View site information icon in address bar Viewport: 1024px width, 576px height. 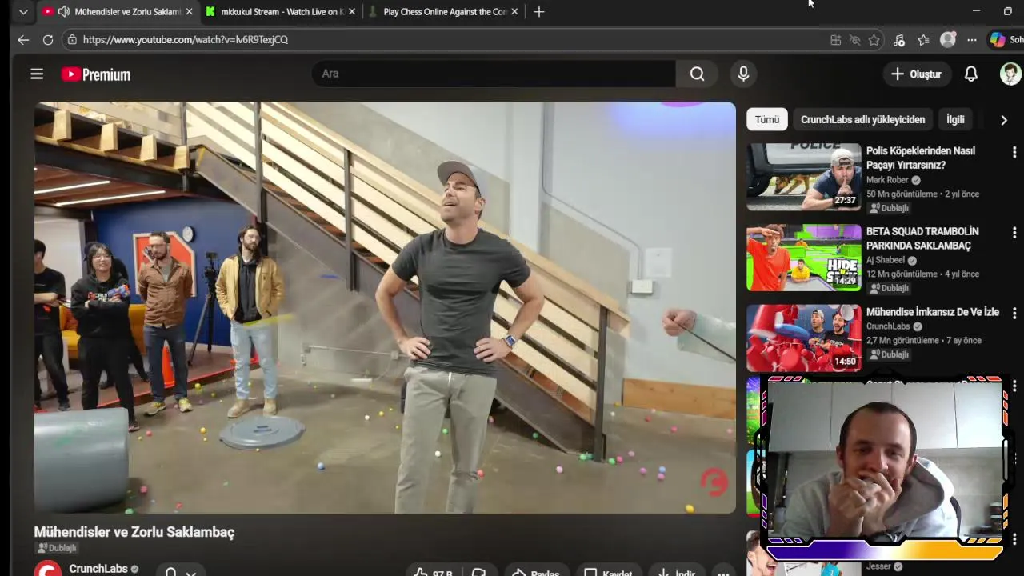click(x=72, y=39)
